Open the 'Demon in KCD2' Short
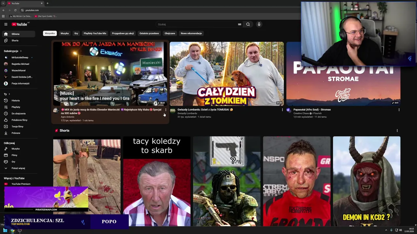Image resolution: width=417 pixels, height=234 pixels. click(367, 181)
